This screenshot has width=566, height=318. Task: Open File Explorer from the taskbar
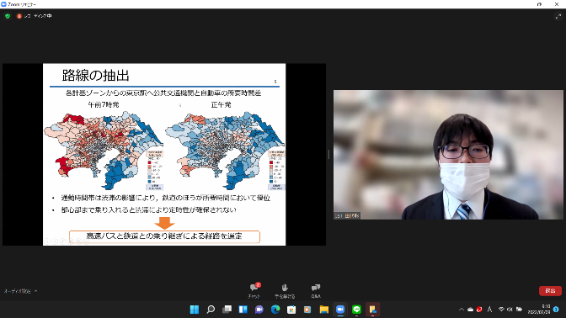tap(323, 310)
